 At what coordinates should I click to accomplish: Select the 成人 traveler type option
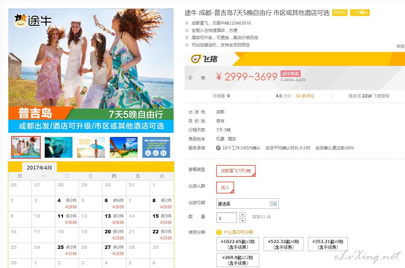pos(225,187)
